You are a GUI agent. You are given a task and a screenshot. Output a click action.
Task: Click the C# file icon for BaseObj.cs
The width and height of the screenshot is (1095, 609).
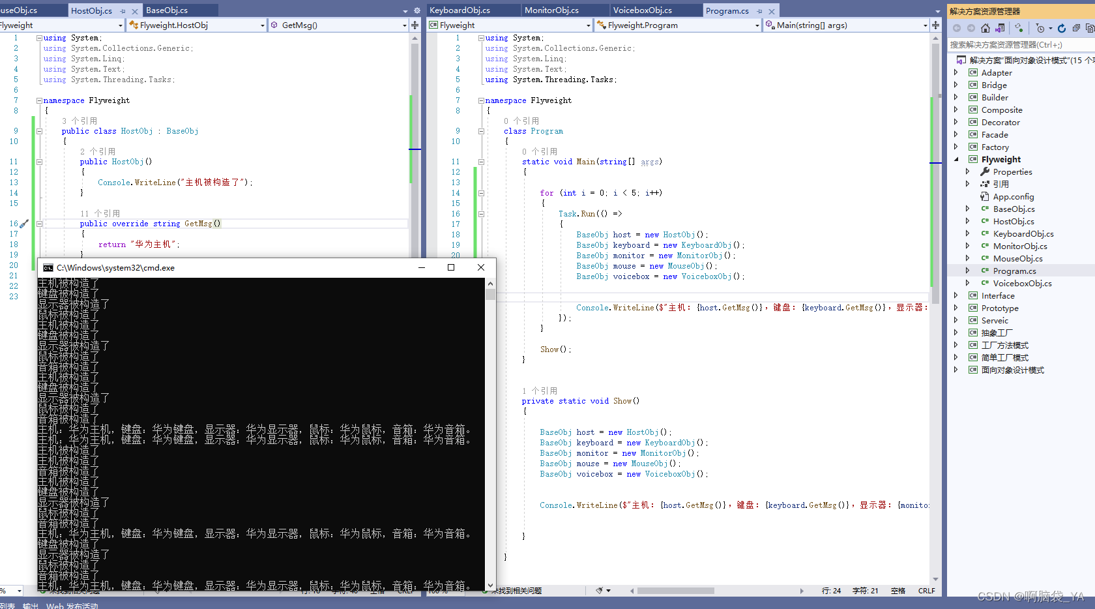point(985,209)
